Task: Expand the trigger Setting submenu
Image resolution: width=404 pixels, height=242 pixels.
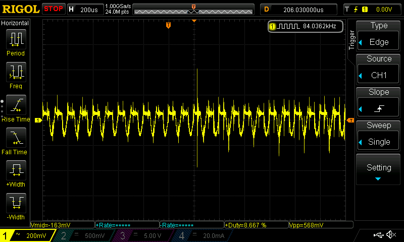Action: click(378, 169)
